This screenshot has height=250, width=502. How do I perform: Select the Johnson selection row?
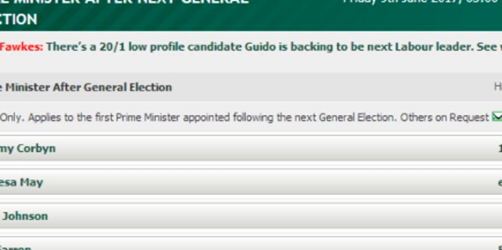point(251,216)
